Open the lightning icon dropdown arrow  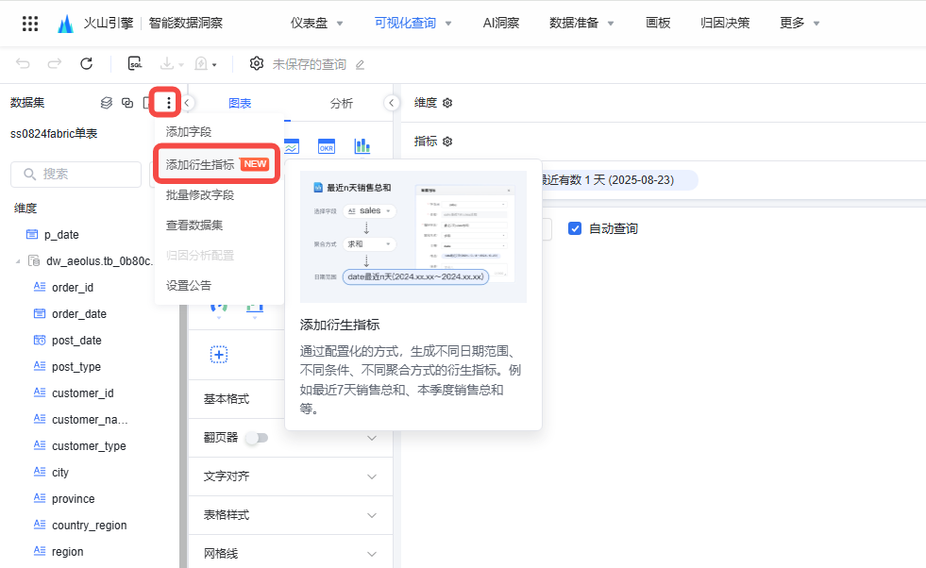point(214,65)
